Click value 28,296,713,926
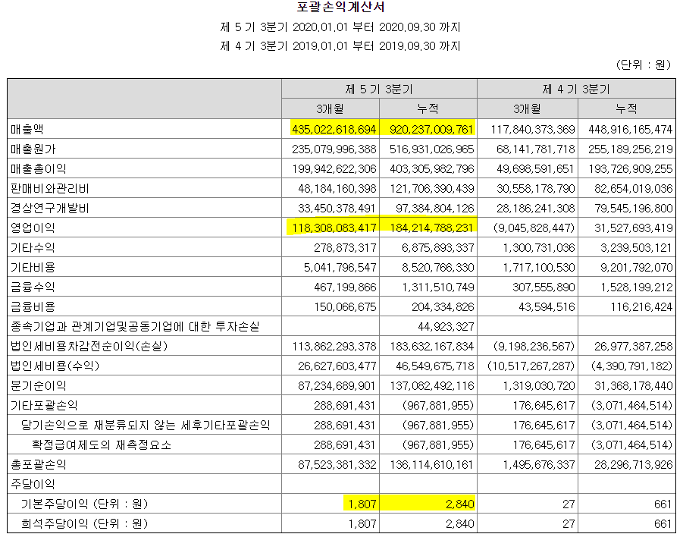This screenshot has width=683, height=534. tap(633, 464)
